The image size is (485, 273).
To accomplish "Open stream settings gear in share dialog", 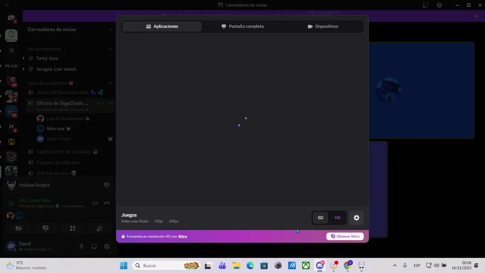I will [357, 218].
